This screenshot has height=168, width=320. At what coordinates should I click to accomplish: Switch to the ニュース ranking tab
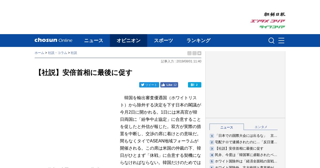pyautogui.click(x=227, y=127)
